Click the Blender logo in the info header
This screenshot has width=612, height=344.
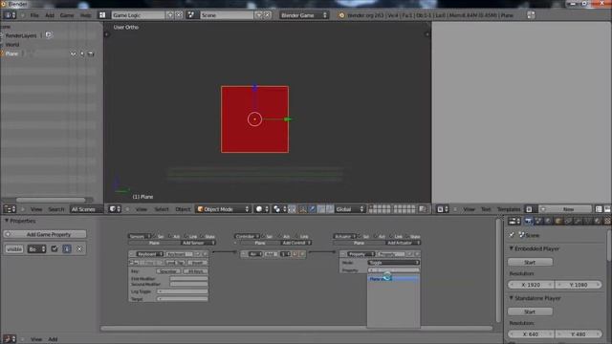coord(341,15)
